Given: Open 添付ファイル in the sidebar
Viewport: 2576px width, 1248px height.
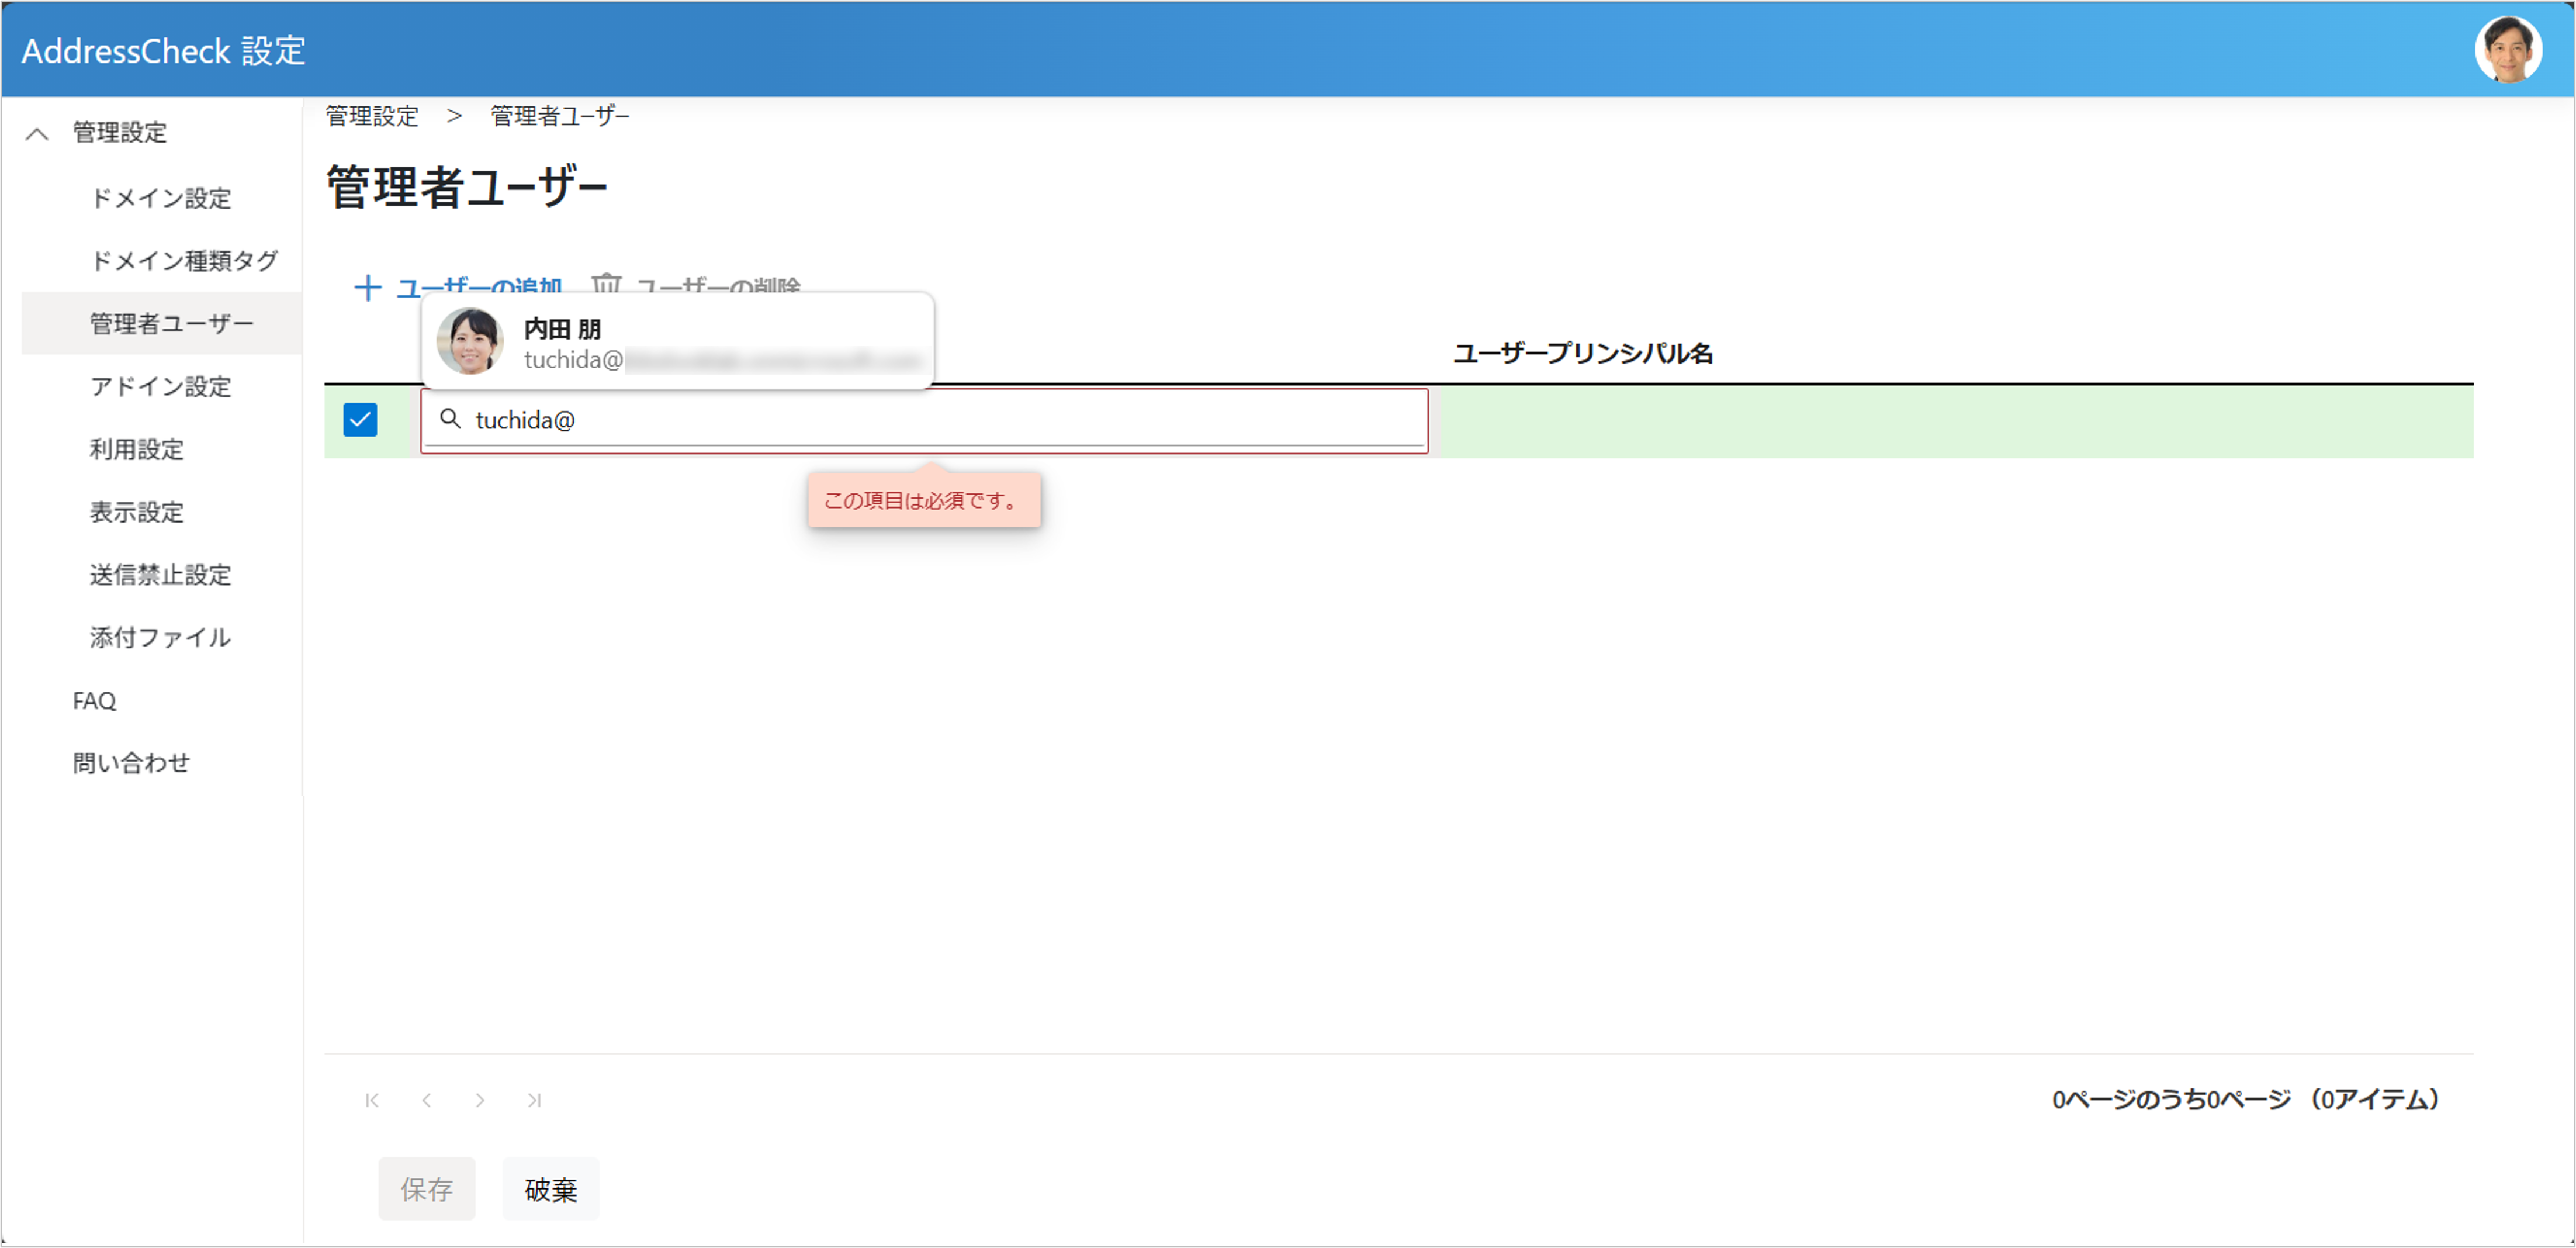Looking at the screenshot, I should click(160, 638).
